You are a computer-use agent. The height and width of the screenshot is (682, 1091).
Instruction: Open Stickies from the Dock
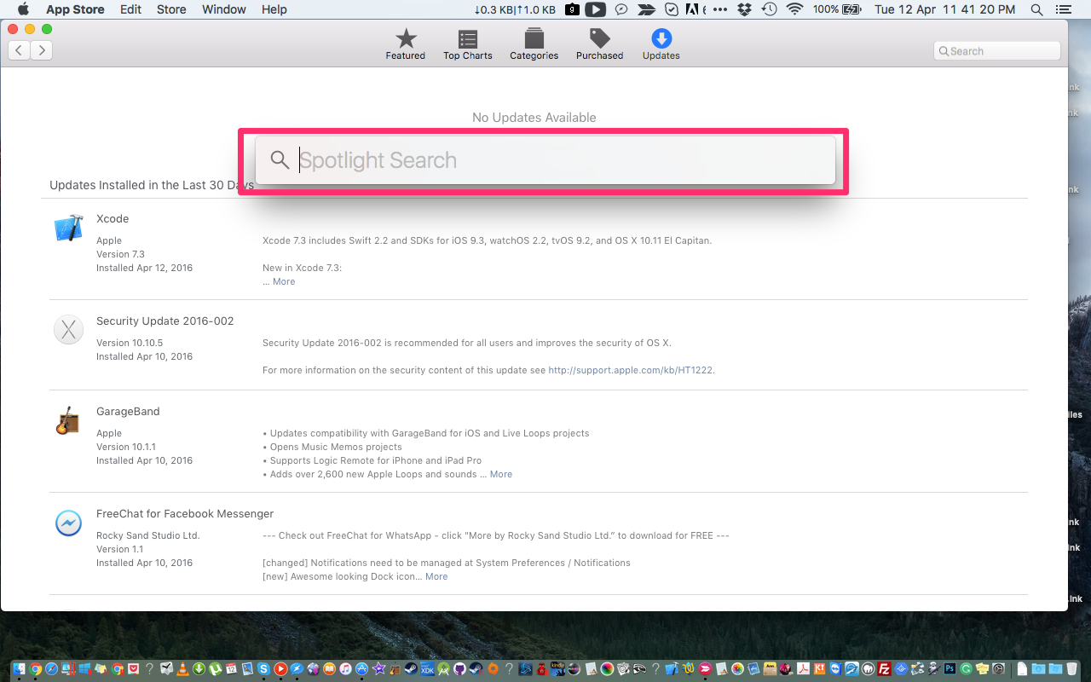[982, 669]
